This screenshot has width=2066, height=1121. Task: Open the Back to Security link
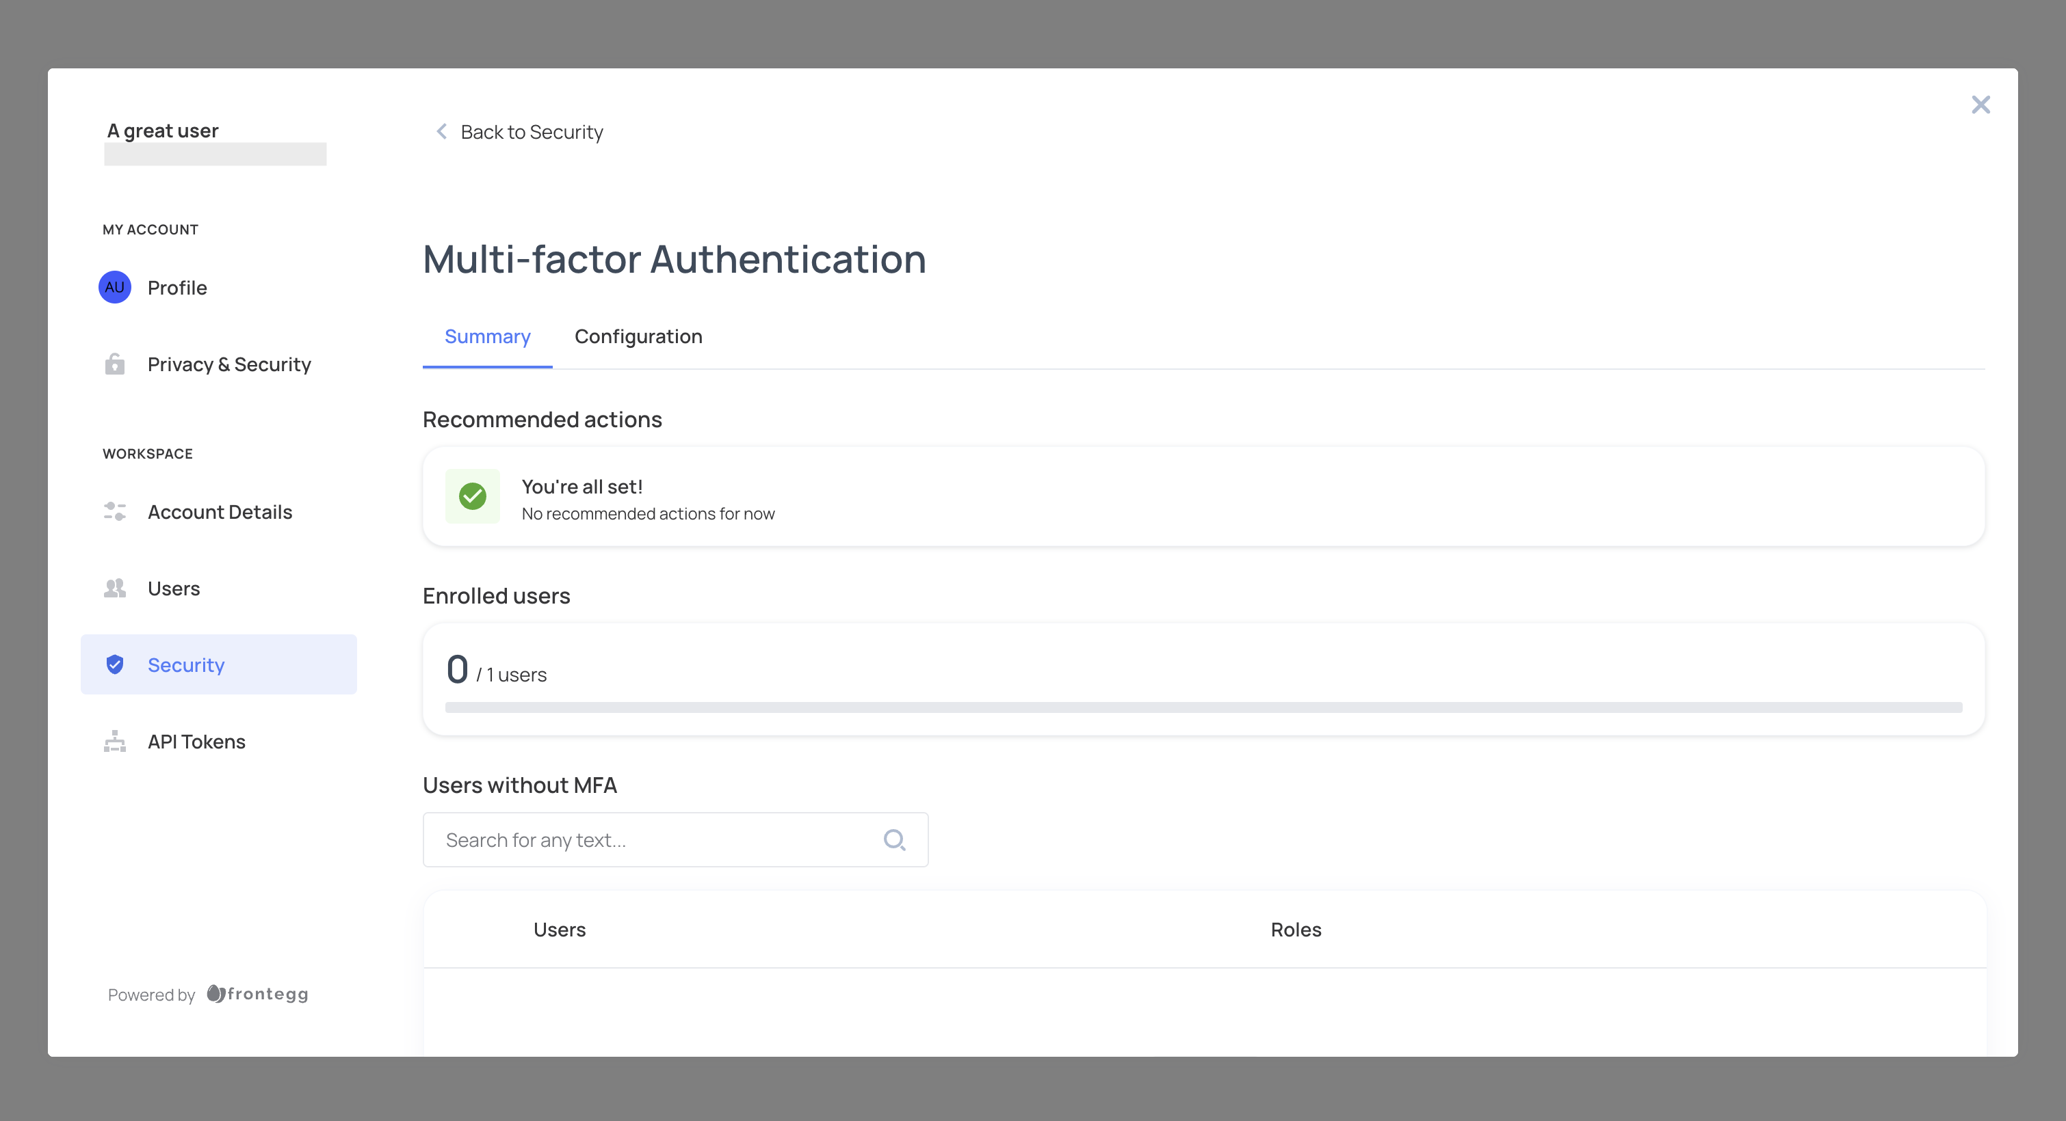tap(531, 131)
